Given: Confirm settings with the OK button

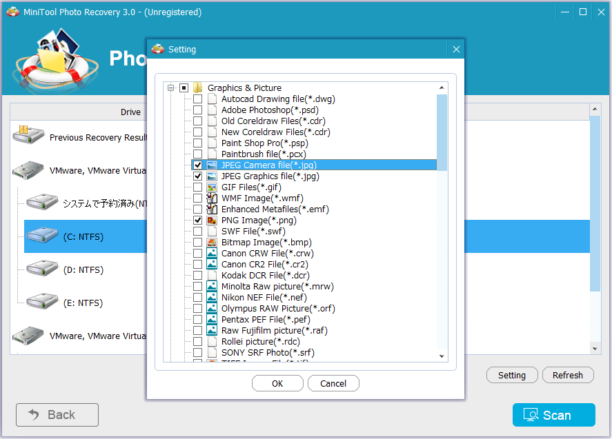Looking at the screenshot, I should 277,383.
